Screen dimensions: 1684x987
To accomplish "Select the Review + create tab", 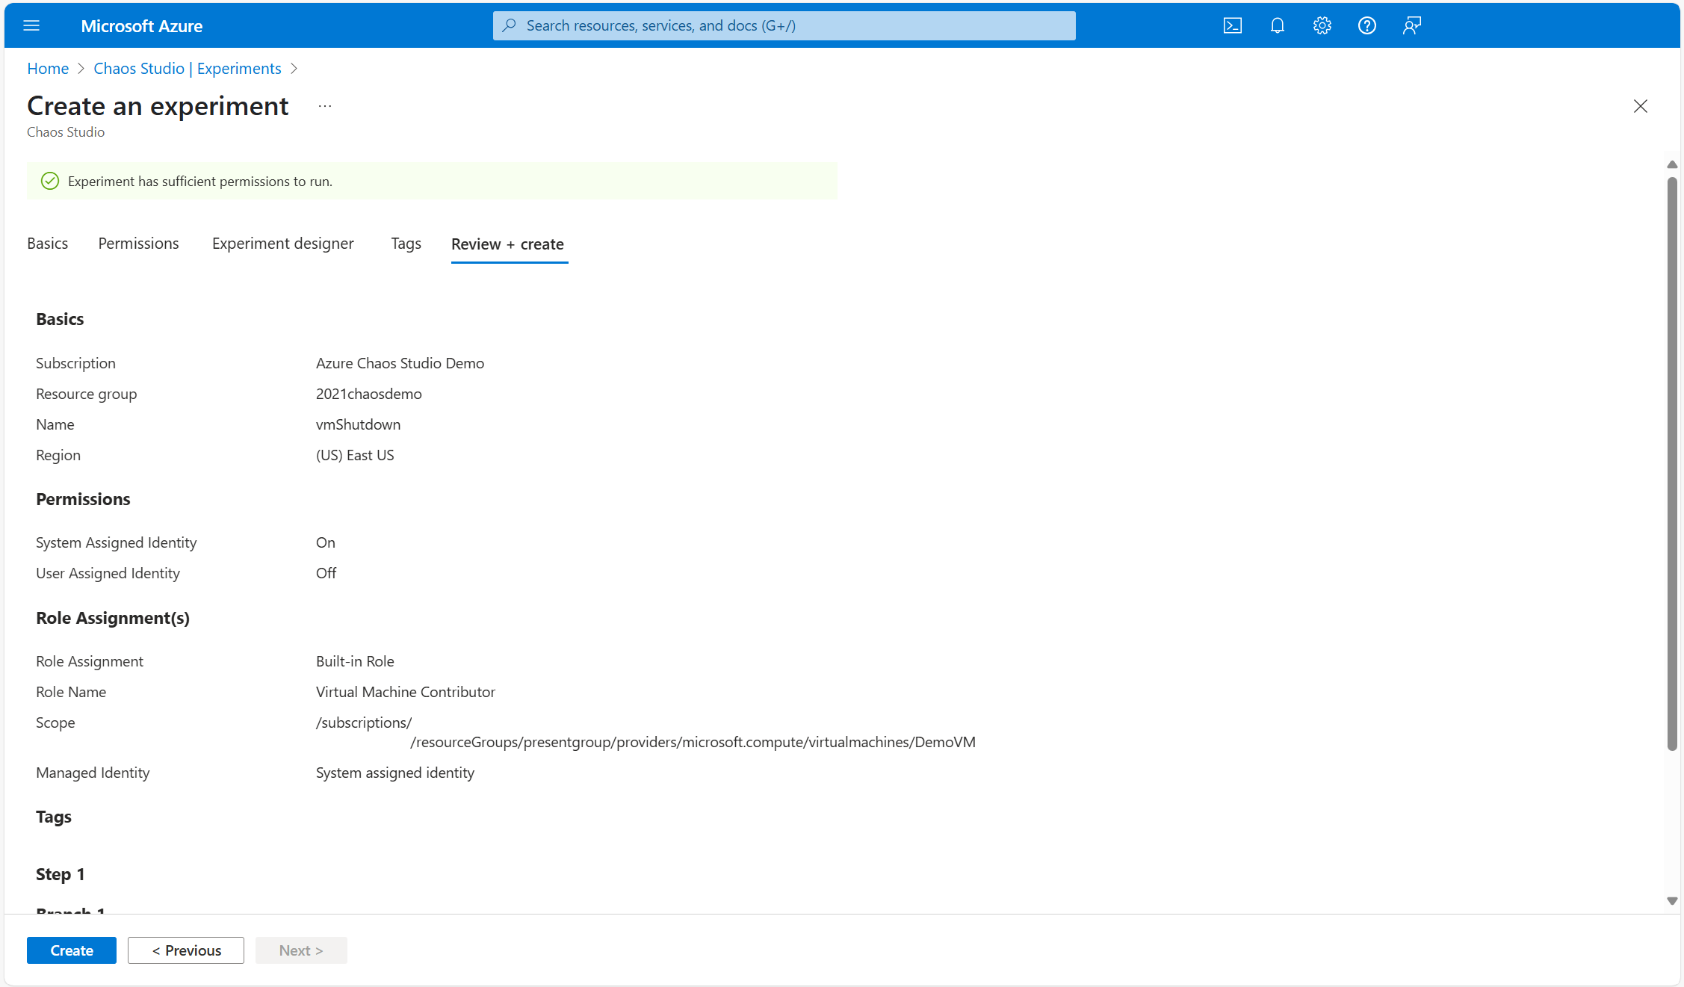I will 508,244.
